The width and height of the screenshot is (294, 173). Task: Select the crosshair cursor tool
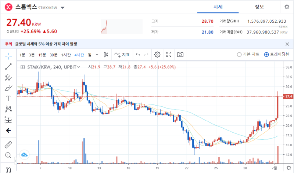(x=8, y=56)
